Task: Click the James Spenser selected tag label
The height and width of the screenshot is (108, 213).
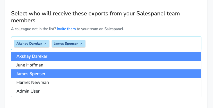Action: tap(66, 44)
